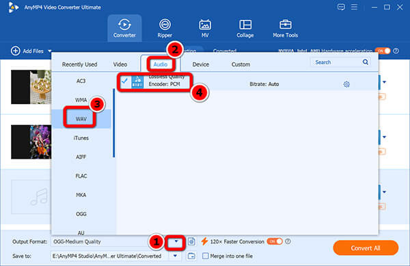Select the second video thumbnail with colorful figure

click(x=31, y=142)
